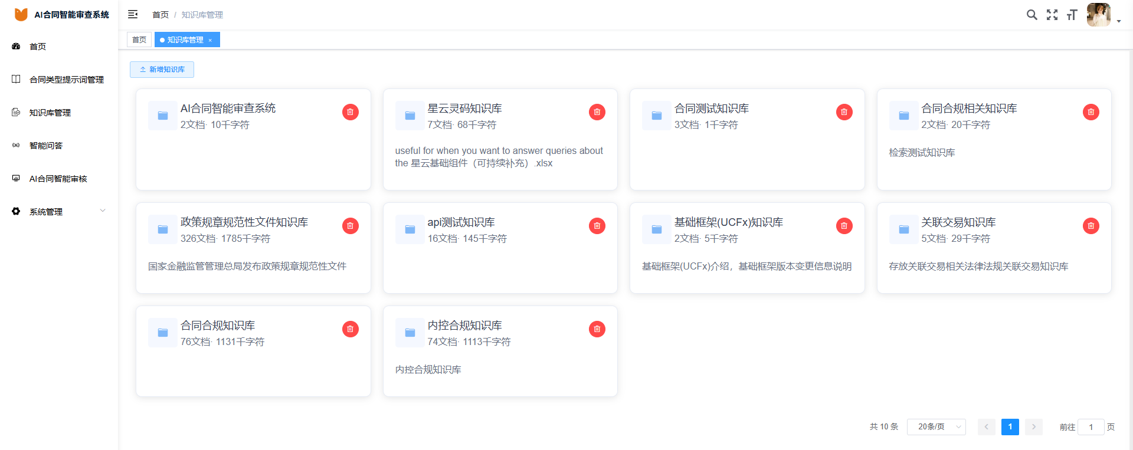The height and width of the screenshot is (450, 1133).
Task: Switch to the 首页 tab
Action: click(139, 40)
